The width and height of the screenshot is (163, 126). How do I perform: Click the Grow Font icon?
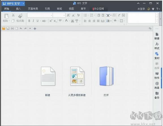(x=68, y=15)
